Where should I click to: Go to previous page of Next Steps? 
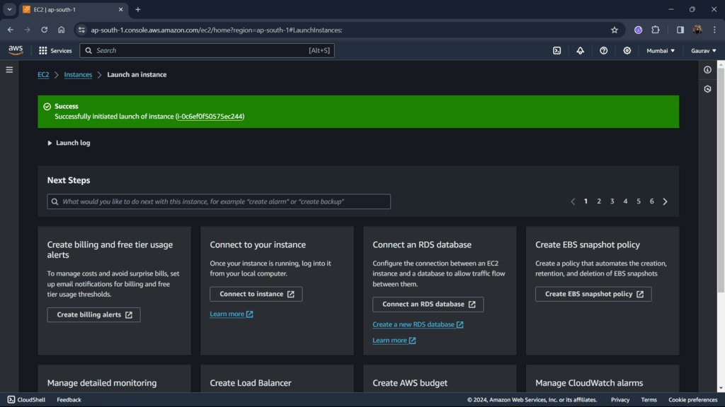[573, 201]
